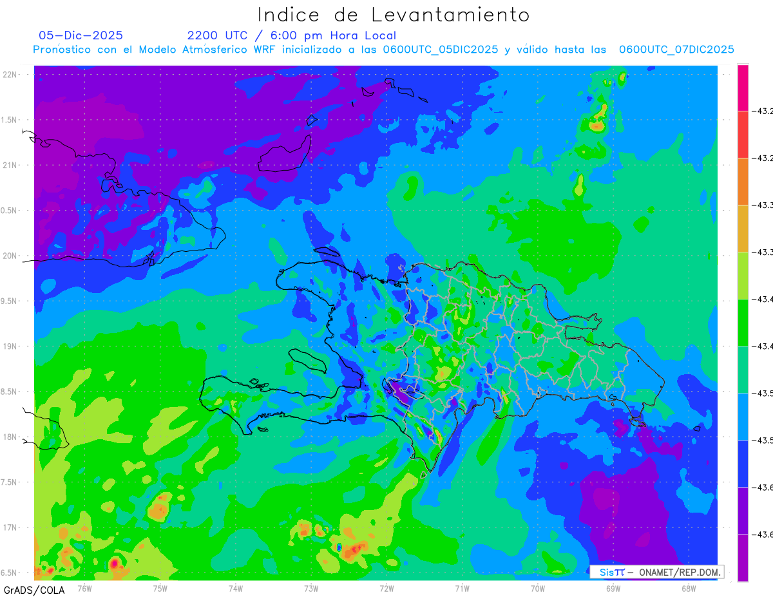Click the 22N latitude label
Viewport: 773px width, 597px height.
(x=11, y=74)
